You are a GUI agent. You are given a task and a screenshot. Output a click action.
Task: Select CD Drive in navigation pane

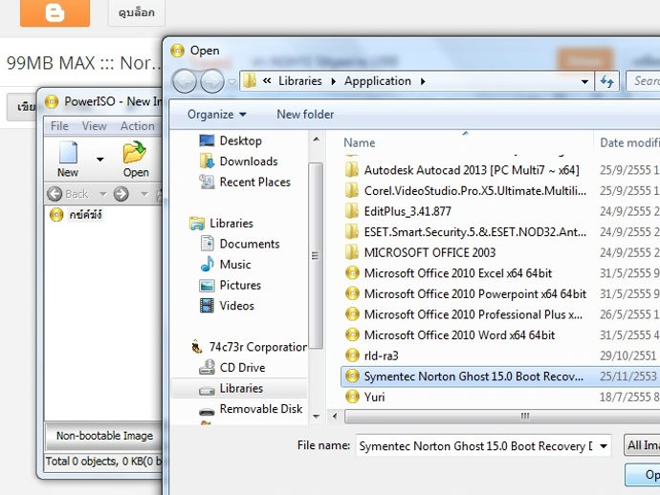(231, 368)
